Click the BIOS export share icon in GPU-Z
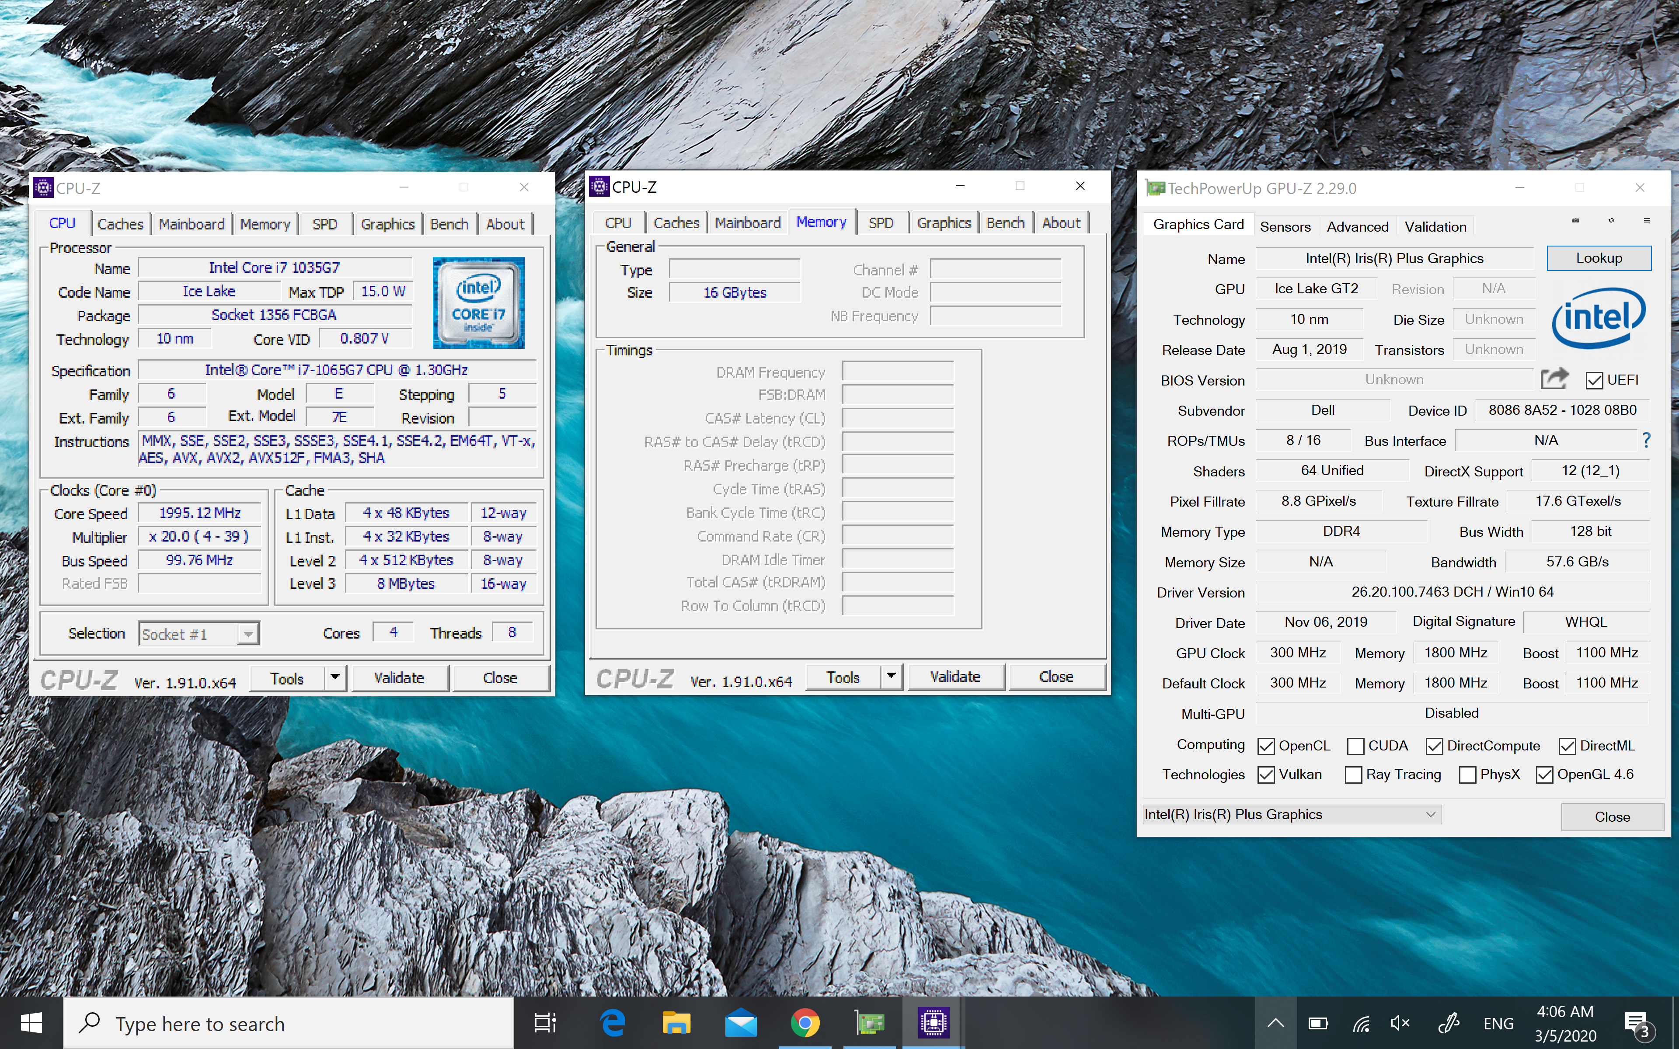Image resolution: width=1679 pixels, height=1049 pixels. click(1554, 379)
